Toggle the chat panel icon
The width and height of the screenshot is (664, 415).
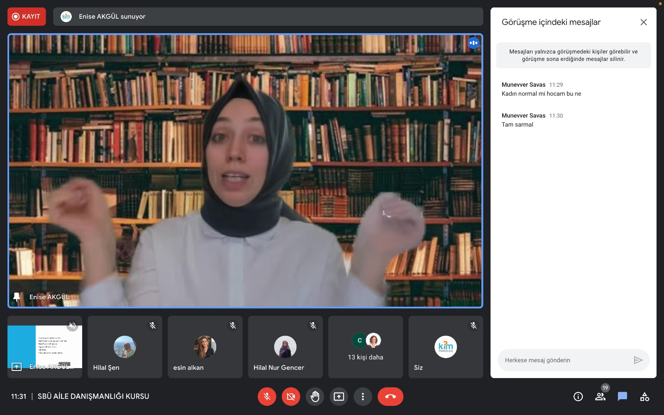[x=622, y=397]
